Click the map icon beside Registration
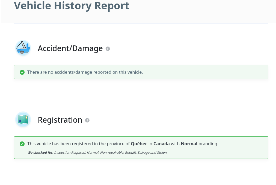The image size is (276, 185). tap(23, 119)
